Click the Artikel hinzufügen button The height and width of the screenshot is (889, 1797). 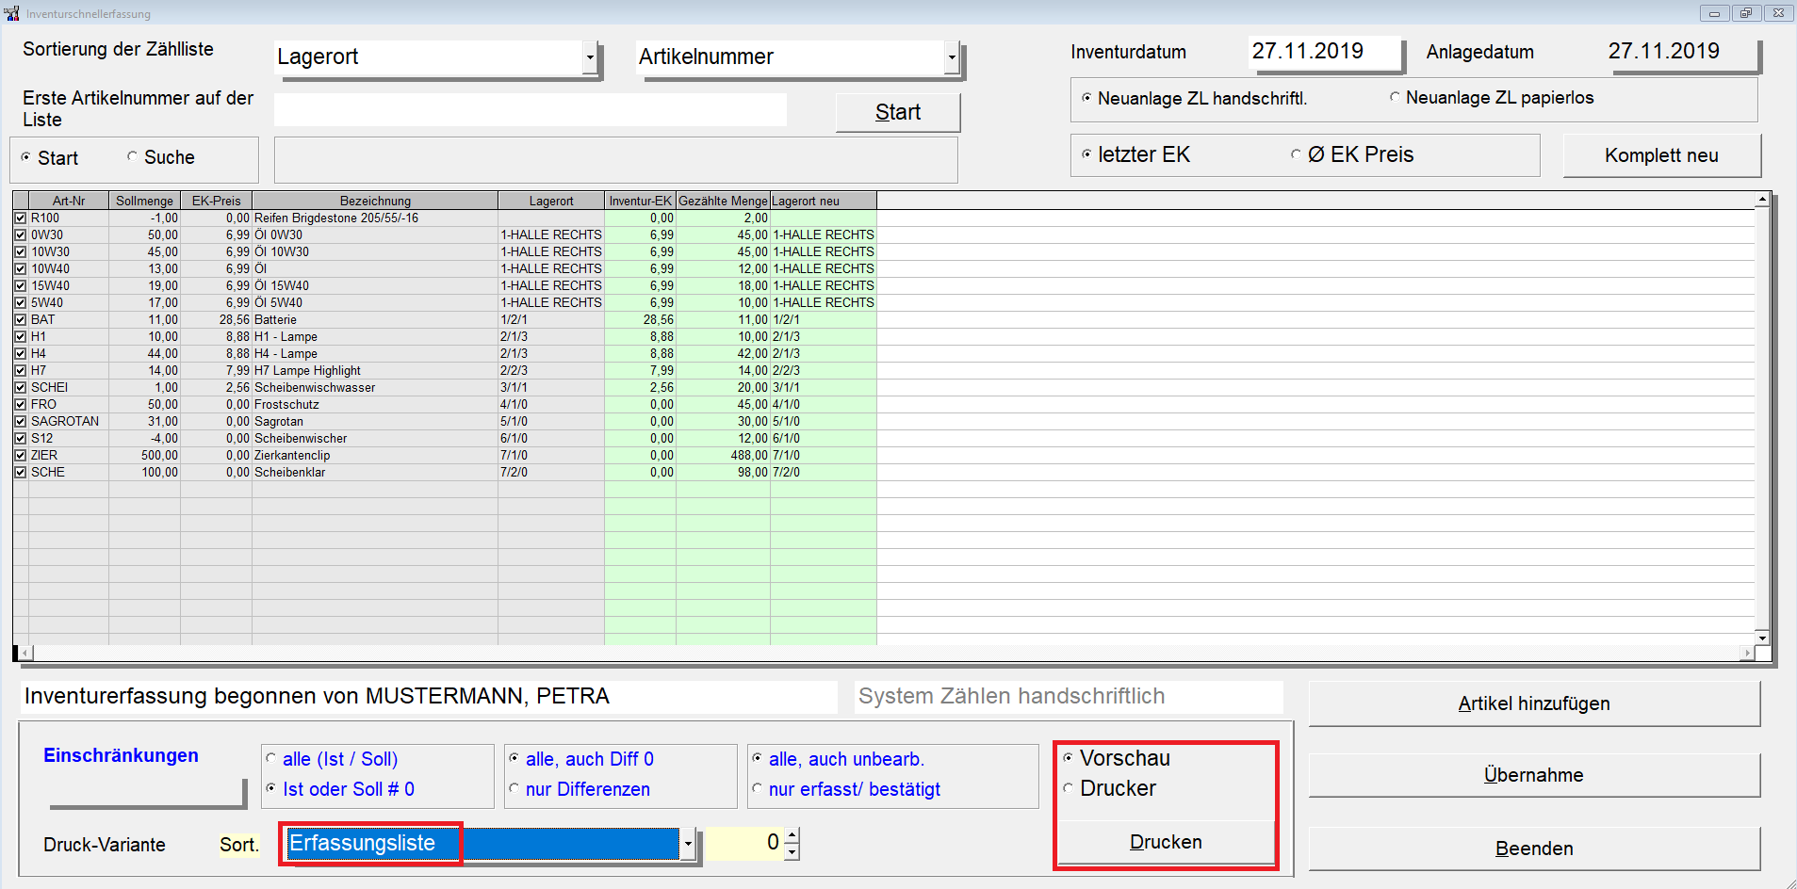point(1534,703)
